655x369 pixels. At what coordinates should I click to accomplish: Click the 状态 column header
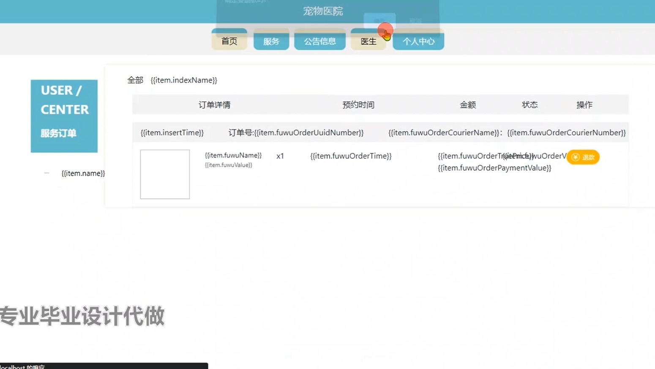tap(529, 105)
